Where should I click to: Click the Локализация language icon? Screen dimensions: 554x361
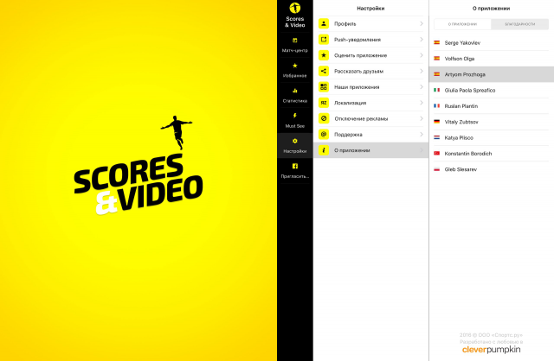(x=324, y=103)
